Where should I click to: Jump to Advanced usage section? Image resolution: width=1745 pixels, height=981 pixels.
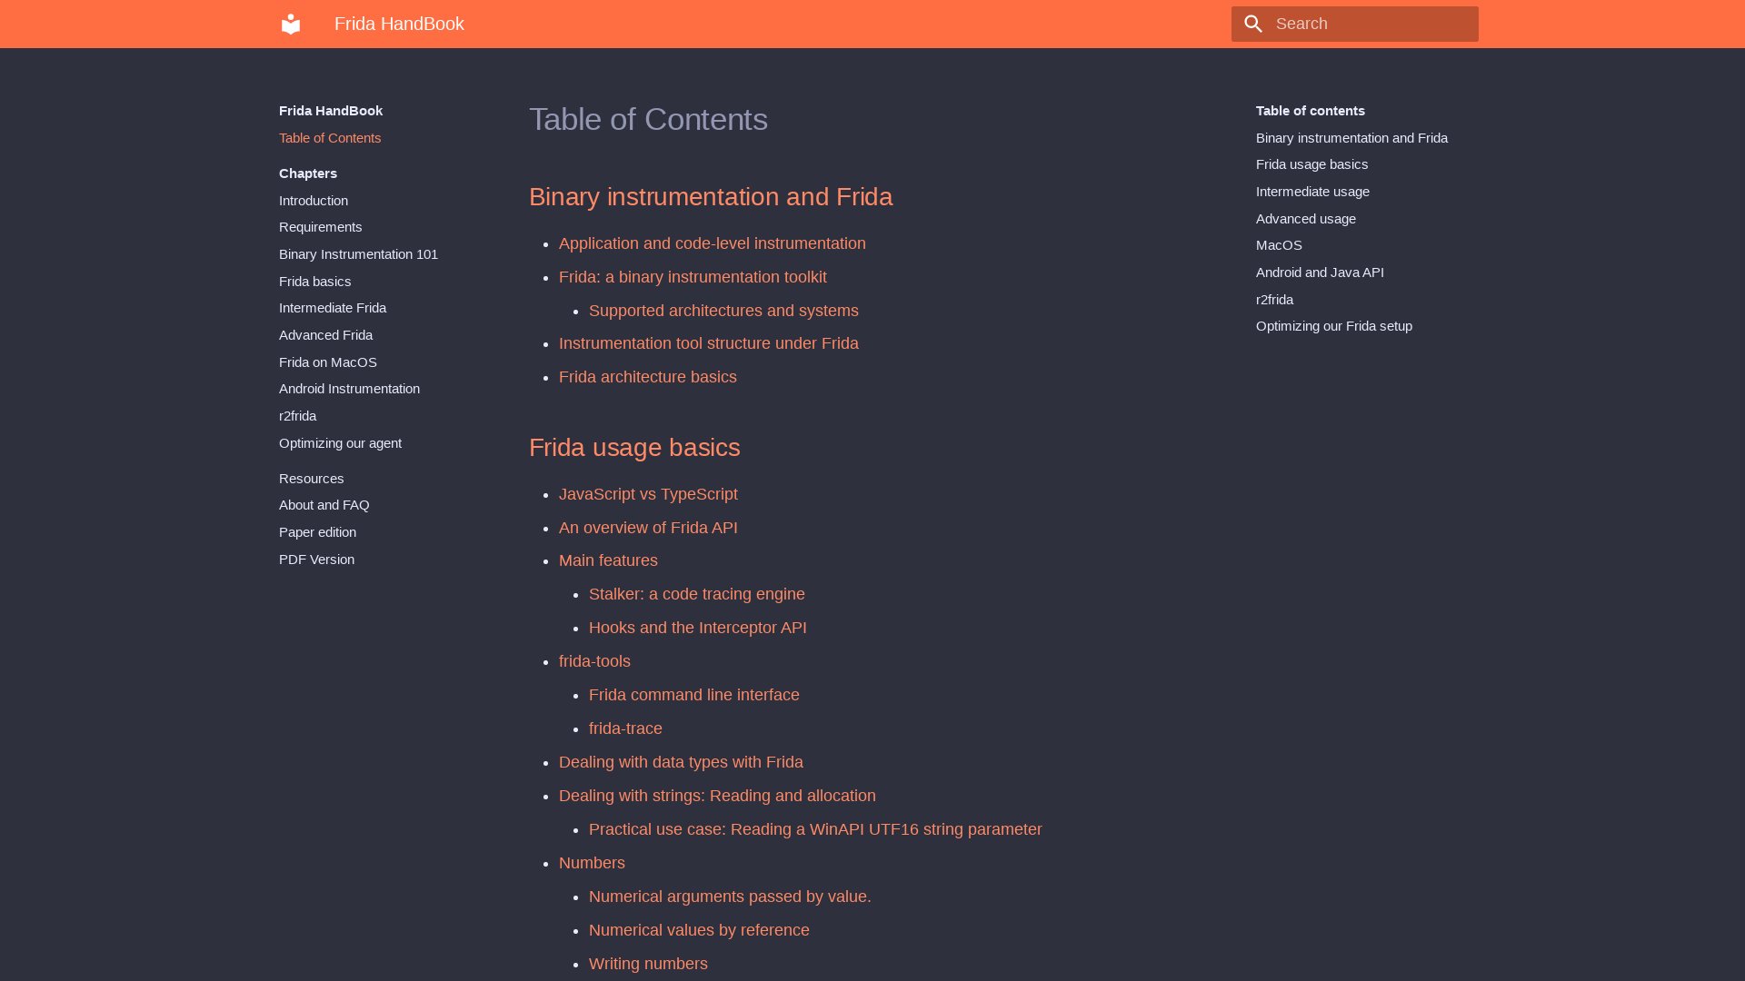(1306, 219)
